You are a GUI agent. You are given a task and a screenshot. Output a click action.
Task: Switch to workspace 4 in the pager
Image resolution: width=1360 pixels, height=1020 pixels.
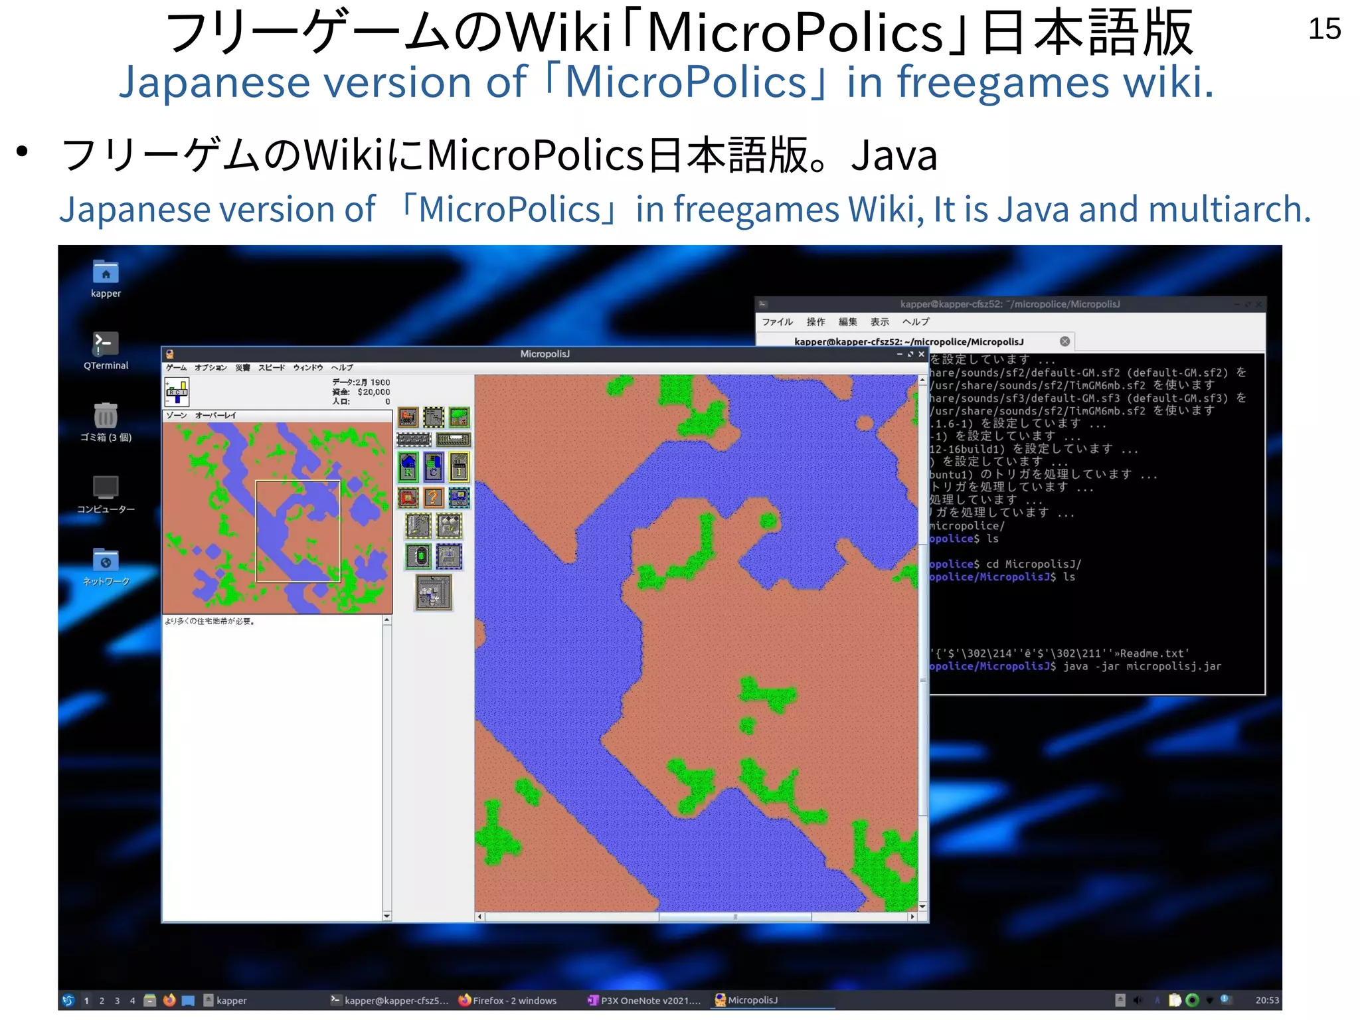[x=132, y=1001]
